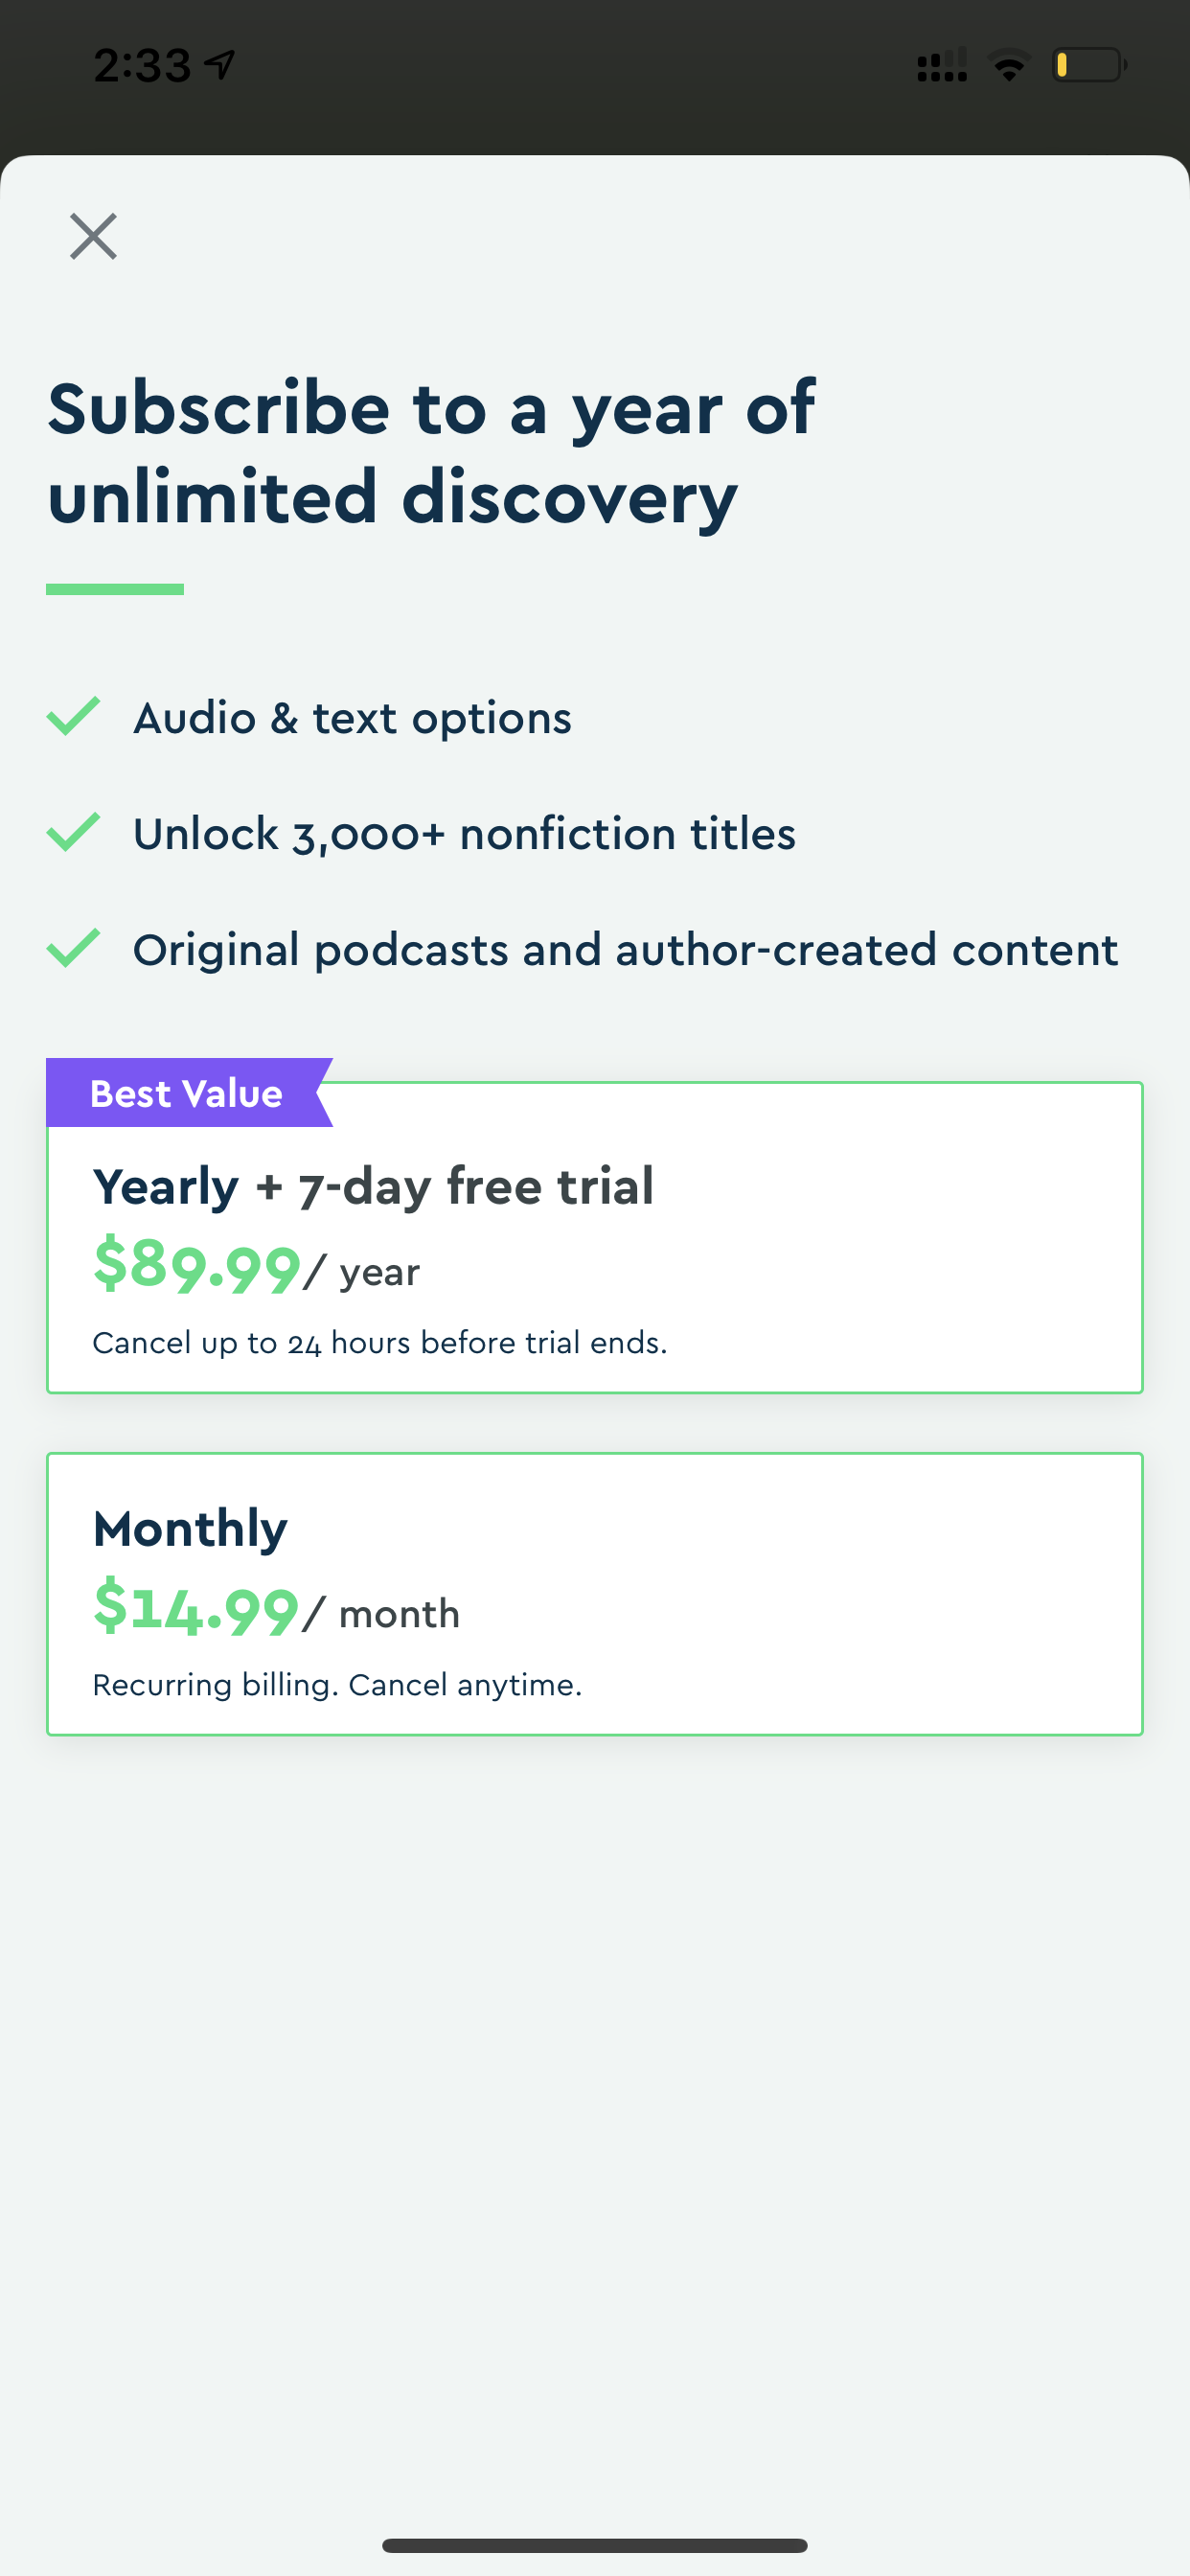
Task: Tap the checkmark beside Audio & text options
Action: coord(73,716)
